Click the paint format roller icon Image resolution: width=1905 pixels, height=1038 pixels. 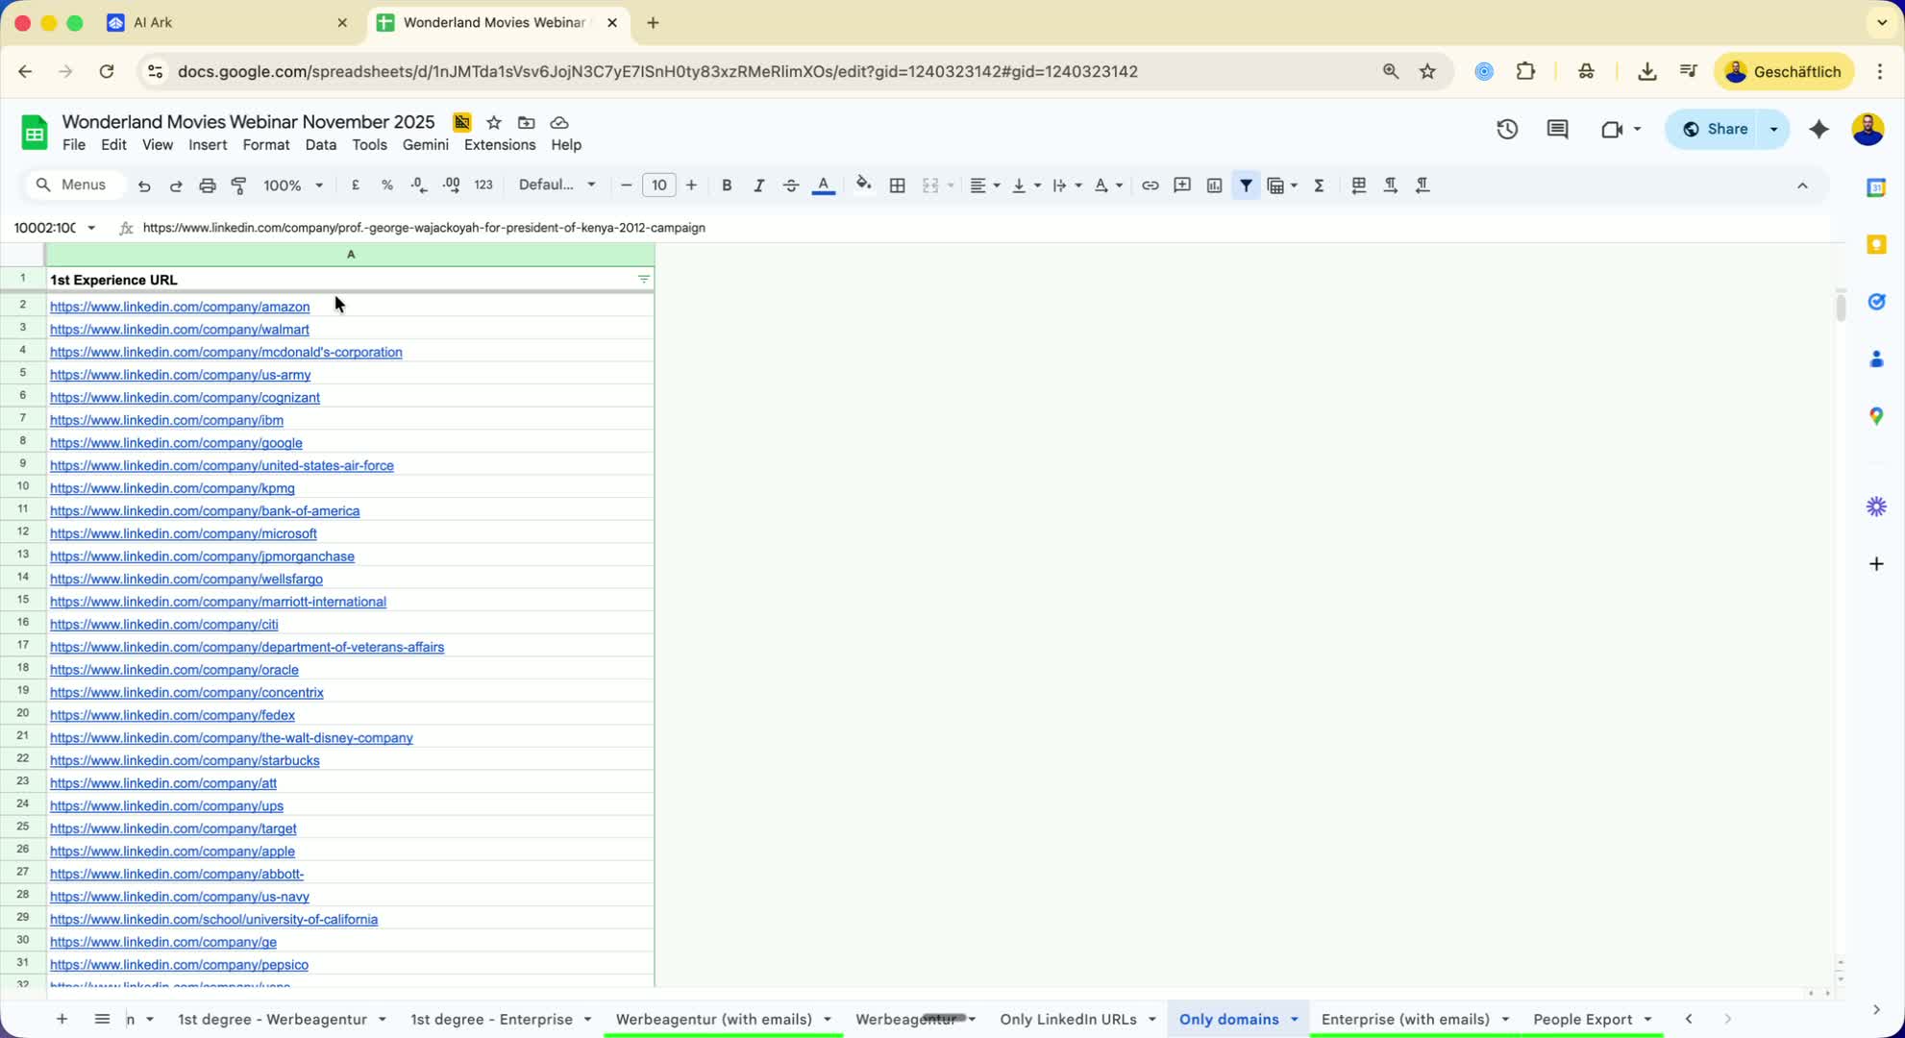tap(239, 185)
